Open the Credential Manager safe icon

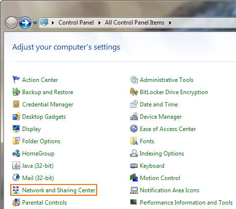click(16, 104)
